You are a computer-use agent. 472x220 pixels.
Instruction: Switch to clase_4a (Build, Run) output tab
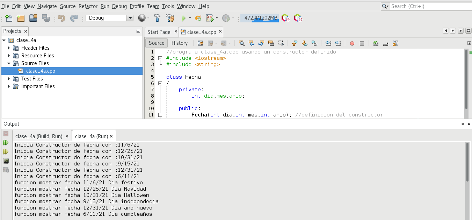coord(39,136)
